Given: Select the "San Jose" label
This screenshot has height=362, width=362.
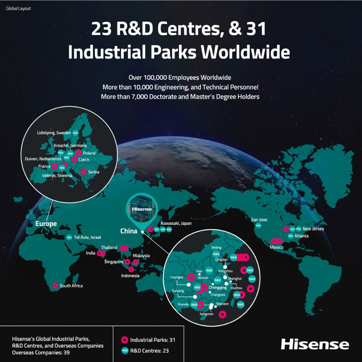Looking at the screenshot, I should coord(259,220).
